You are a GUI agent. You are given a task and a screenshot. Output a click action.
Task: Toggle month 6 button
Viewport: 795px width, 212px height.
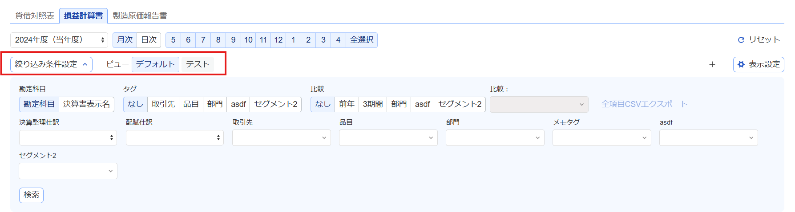(188, 40)
